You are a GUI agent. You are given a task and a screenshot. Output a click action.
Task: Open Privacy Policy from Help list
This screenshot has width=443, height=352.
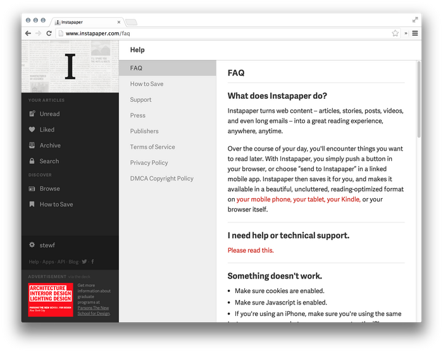(149, 163)
